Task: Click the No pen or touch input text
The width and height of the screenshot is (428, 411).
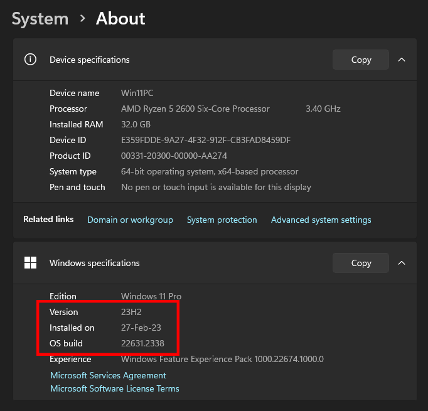Action: [216, 187]
